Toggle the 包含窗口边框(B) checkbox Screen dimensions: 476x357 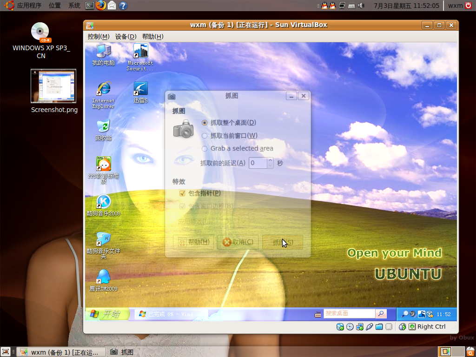182,206
